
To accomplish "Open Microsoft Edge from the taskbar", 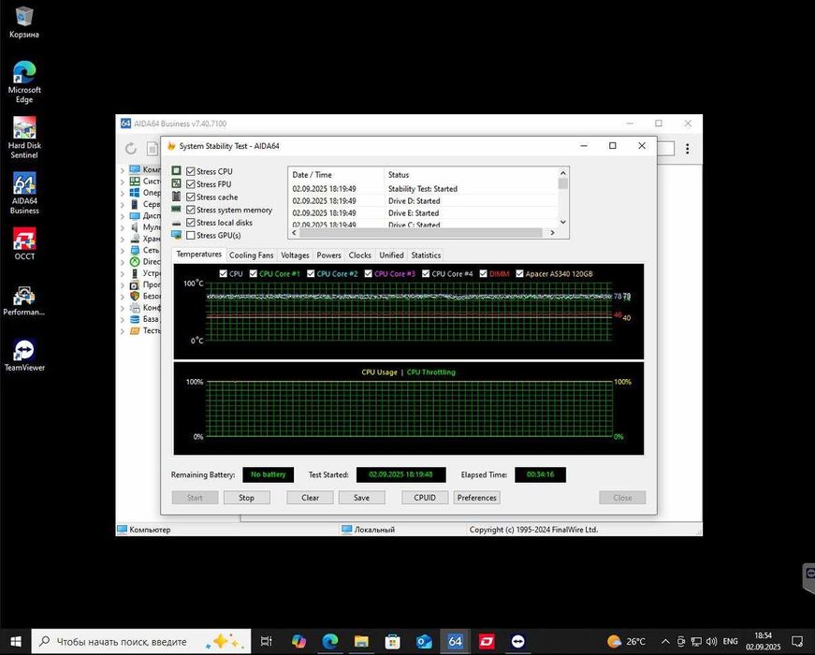I will (x=330, y=642).
